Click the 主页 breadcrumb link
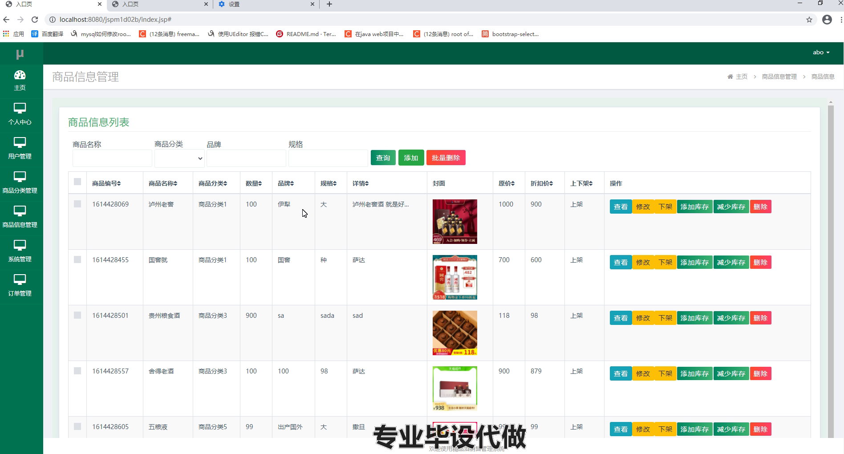 (742, 77)
